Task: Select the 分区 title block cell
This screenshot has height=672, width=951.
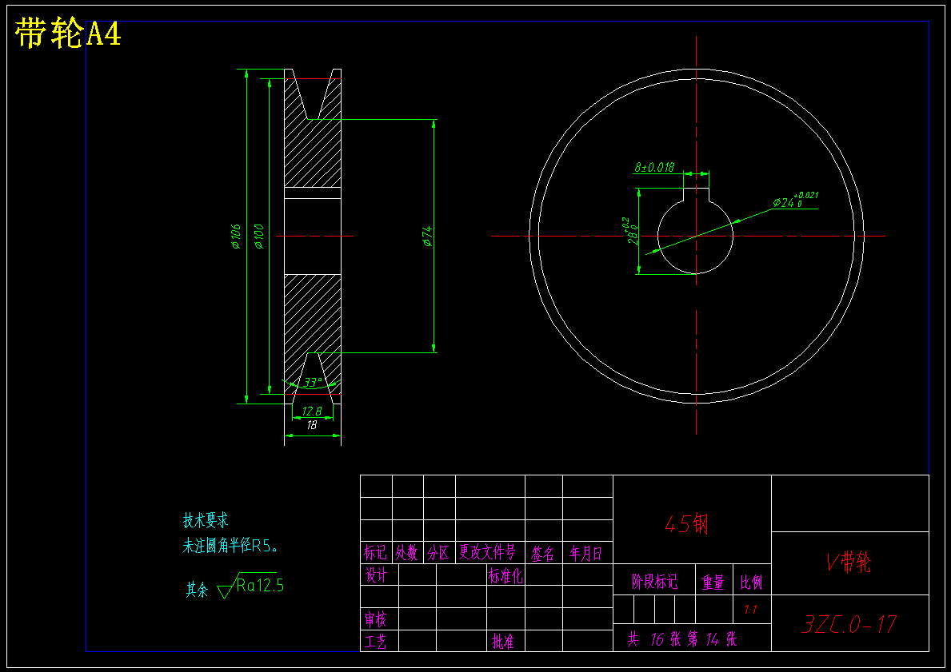Action: click(438, 552)
